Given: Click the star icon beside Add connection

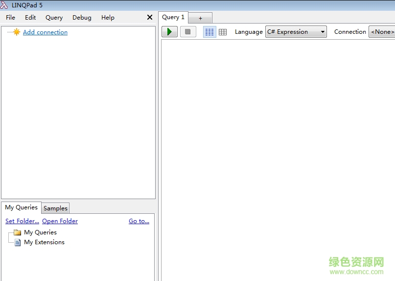Looking at the screenshot, I should 17,32.
